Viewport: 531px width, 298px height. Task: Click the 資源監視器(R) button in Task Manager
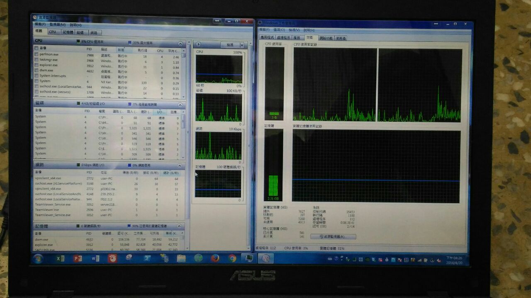click(x=333, y=237)
